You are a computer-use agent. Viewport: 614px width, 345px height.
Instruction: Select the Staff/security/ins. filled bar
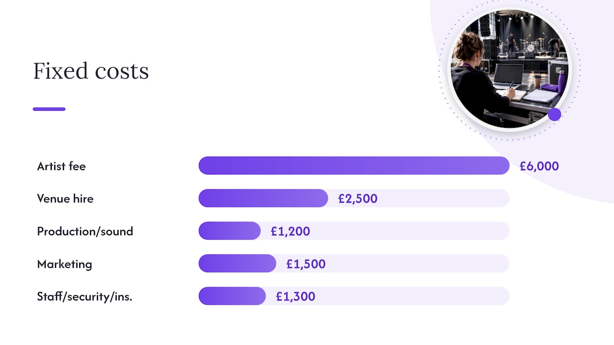click(x=232, y=296)
